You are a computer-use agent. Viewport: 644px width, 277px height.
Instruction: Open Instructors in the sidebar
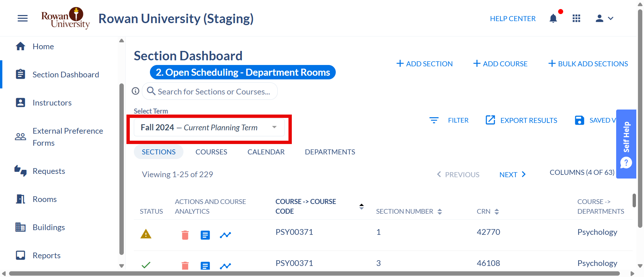pos(52,103)
